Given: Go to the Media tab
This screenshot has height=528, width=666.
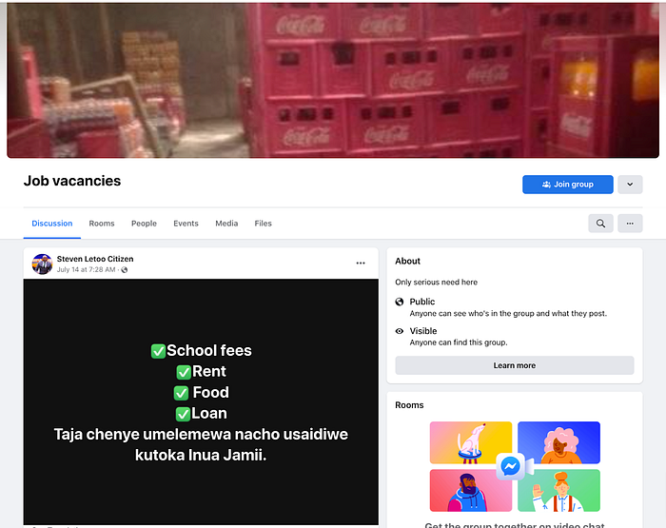Looking at the screenshot, I should (226, 224).
